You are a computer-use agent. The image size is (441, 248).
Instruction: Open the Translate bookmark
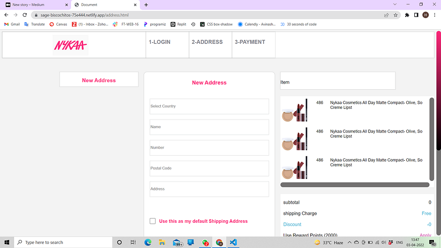pos(35,24)
